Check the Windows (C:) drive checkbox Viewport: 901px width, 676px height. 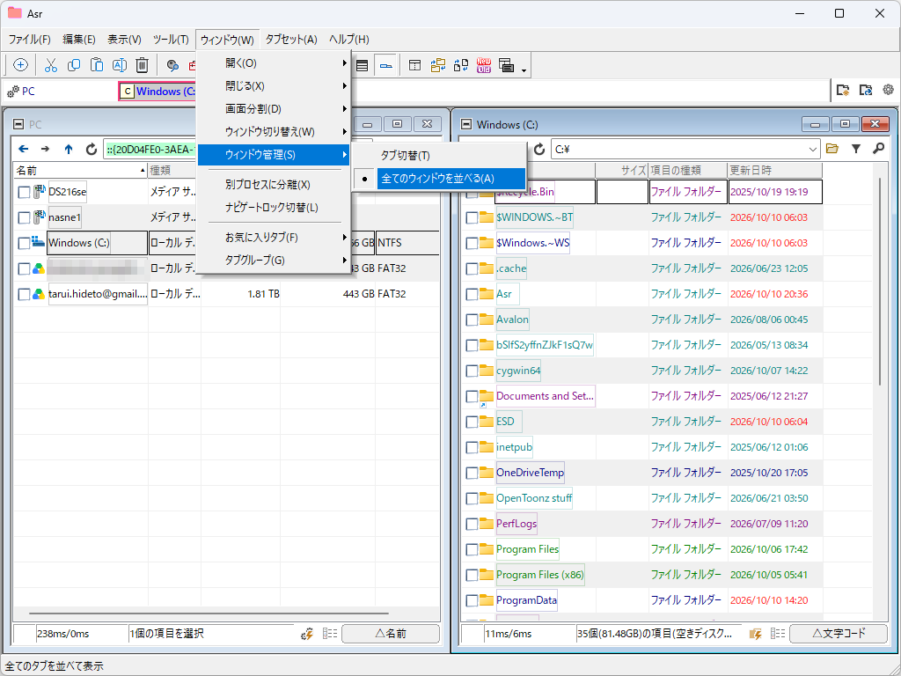(x=24, y=243)
